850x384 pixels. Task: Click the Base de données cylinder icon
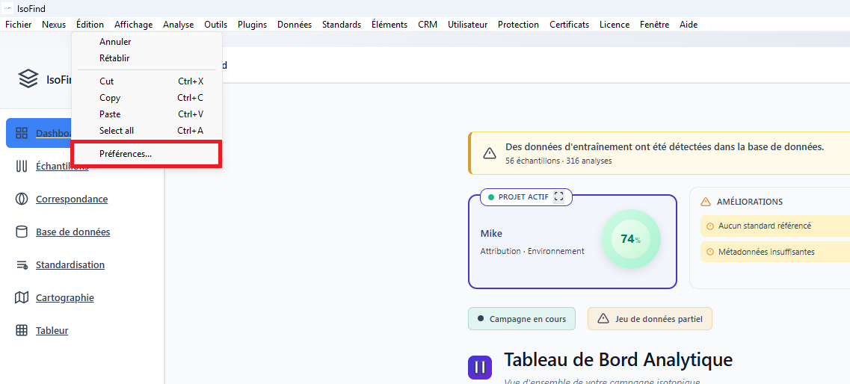pos(22,232)
